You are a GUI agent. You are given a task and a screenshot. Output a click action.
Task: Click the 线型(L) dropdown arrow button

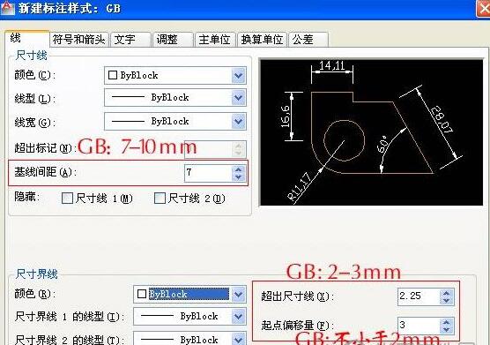pos(239,98)
